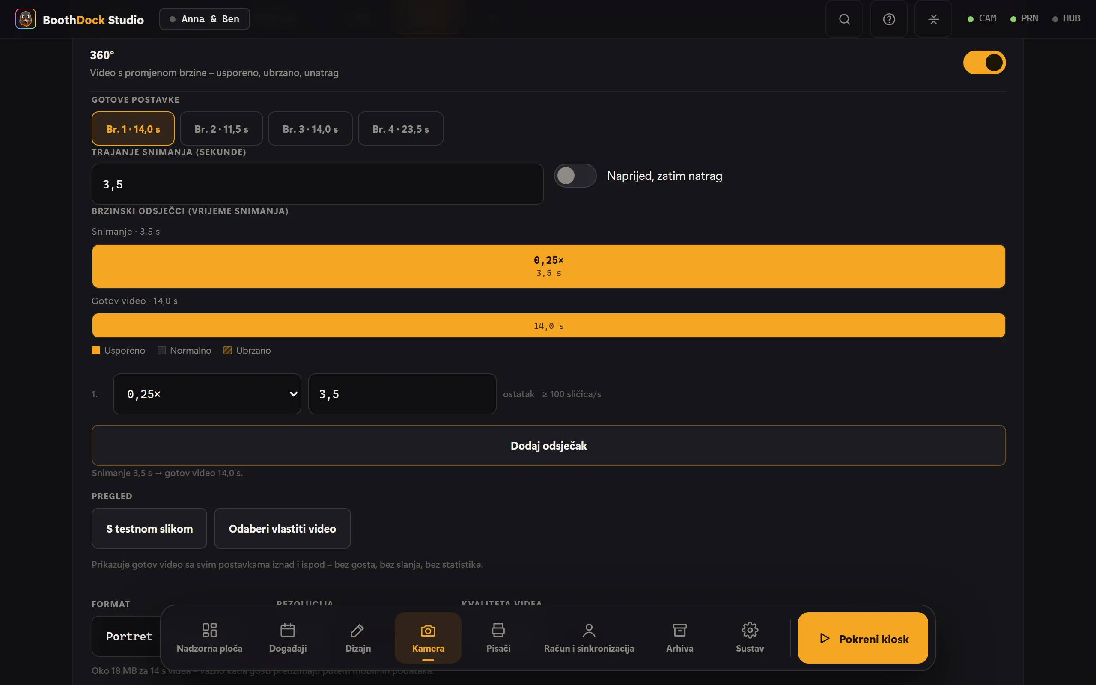1096x685 pixels.
Task: Enable Naprijed, zatim natrag toggle
Action: (575, 176)
